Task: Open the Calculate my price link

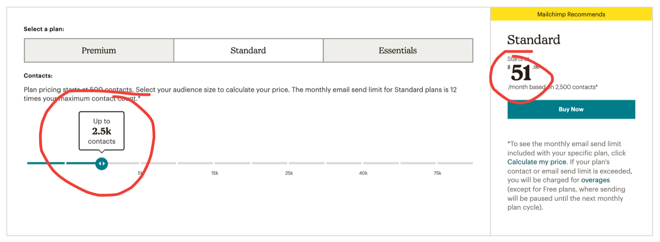Action: click(x=537, y=162)
